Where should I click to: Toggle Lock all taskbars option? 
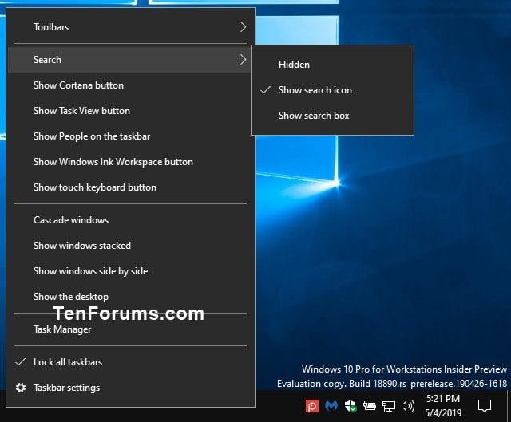tap(130, 362)
